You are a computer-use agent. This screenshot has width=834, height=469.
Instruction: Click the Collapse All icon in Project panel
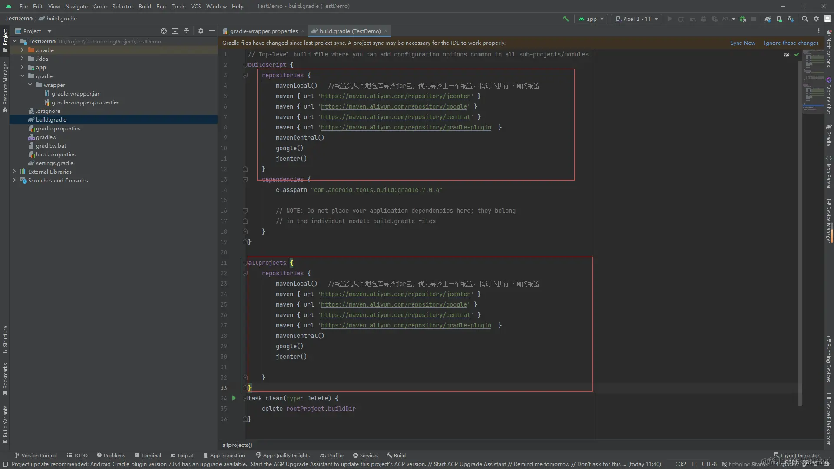pos(186,31)
